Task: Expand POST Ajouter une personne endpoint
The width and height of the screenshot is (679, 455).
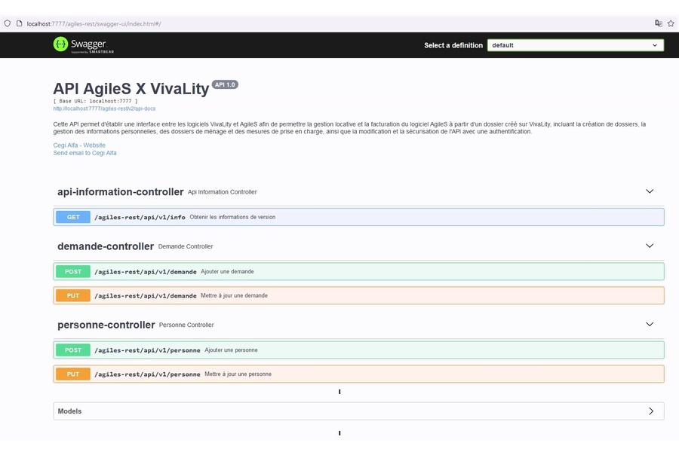Action: point(358,350)
